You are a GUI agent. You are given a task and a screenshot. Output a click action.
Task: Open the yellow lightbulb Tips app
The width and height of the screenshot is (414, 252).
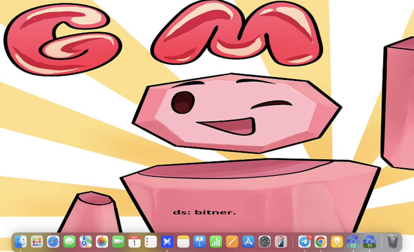point(337,242)
